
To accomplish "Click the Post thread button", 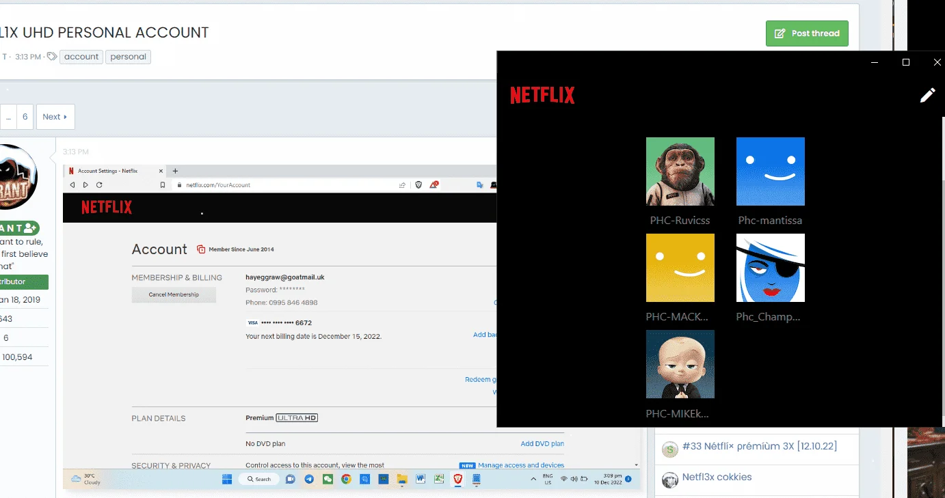I will click(807, 33).
